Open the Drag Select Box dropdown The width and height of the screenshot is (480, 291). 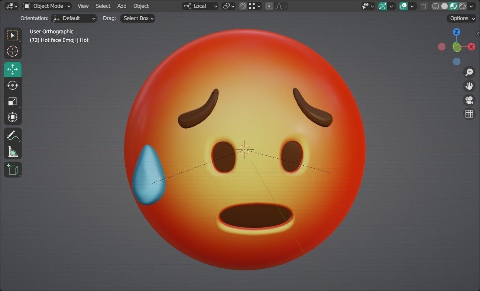tap(137, 18)
